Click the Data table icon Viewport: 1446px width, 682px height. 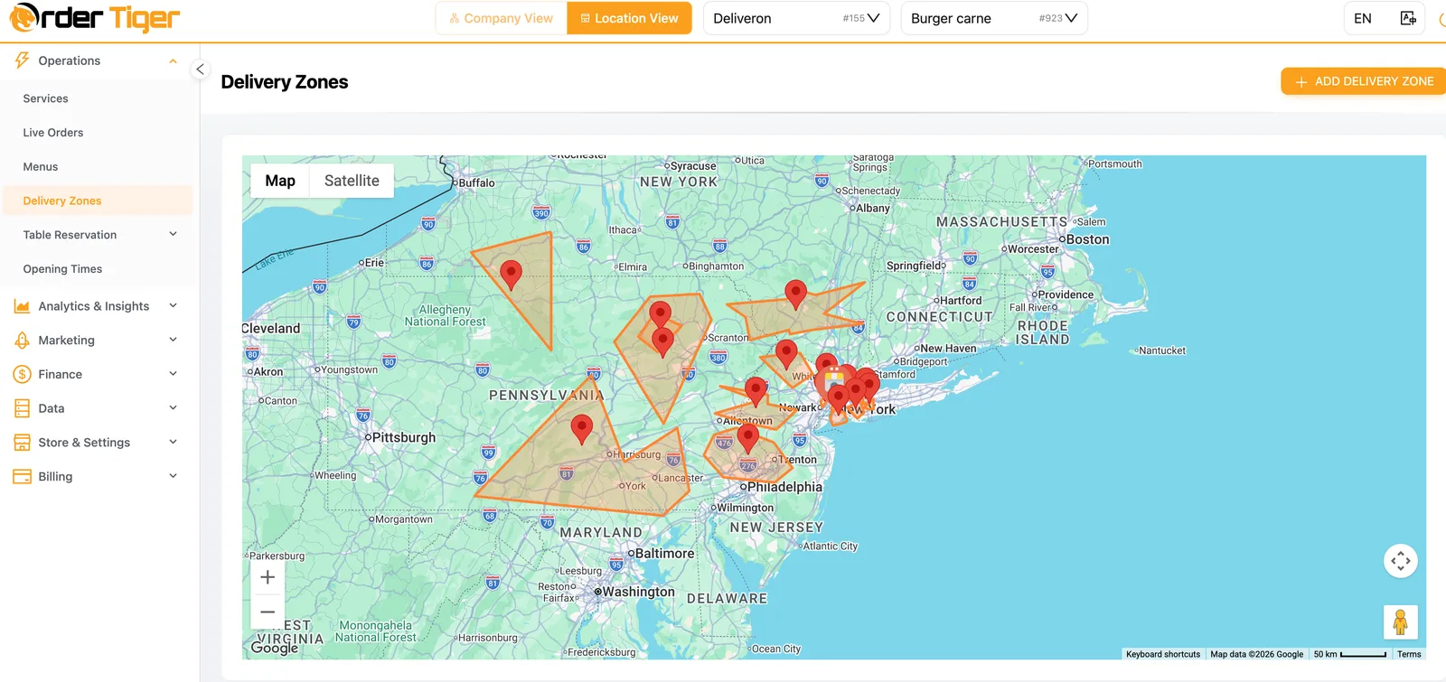[x=22, y=408]
